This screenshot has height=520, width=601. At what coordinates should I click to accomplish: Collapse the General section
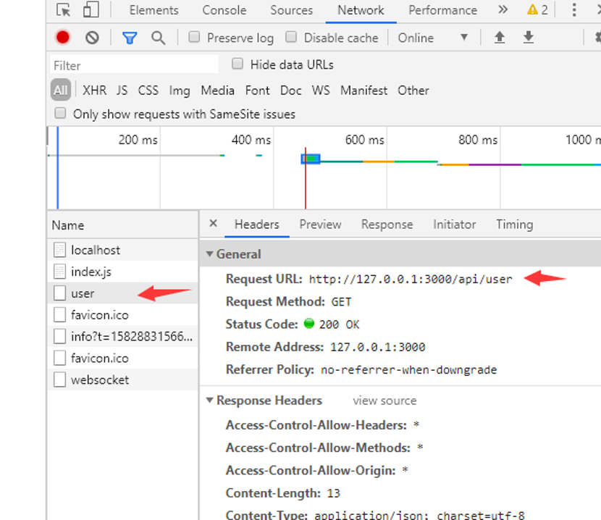[210, 254]
